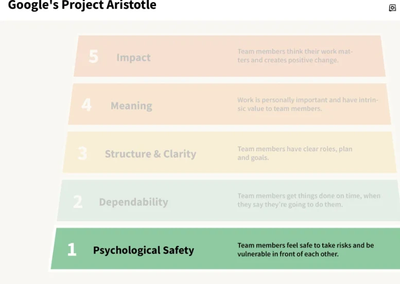Screen dimensions: 400x284
Task: Select the number 4 on orange band
Action: 86,104
